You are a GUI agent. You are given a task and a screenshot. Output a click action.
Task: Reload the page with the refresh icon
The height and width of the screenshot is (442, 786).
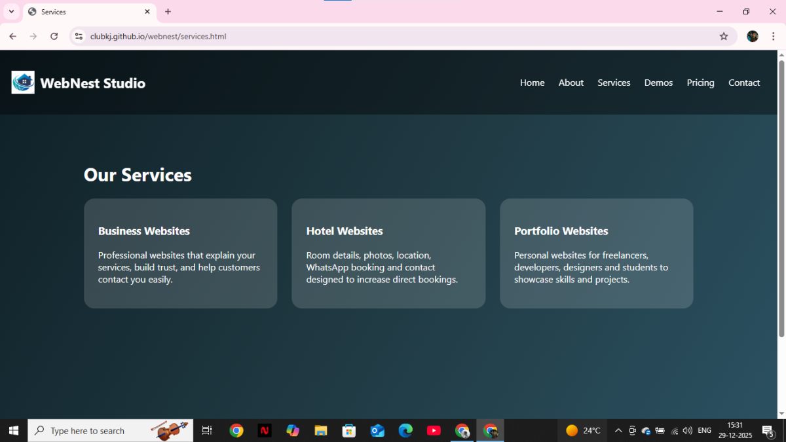(54, 37)
